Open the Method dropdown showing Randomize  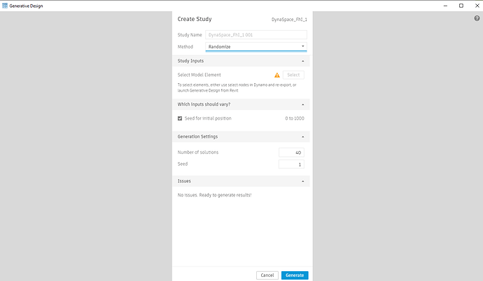tap(255, 47)
